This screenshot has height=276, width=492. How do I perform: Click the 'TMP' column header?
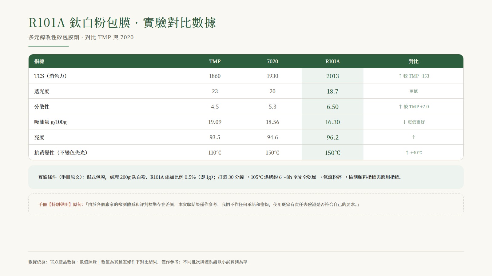pos(215,61)
